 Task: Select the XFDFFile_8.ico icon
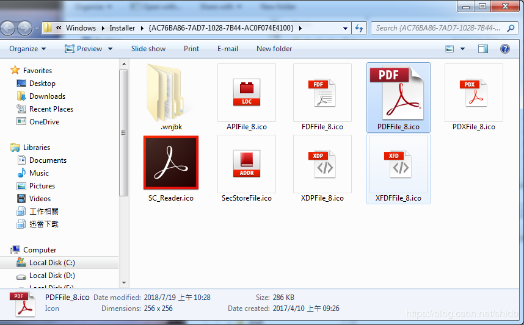pyautogui.click(x=398, y=164)
